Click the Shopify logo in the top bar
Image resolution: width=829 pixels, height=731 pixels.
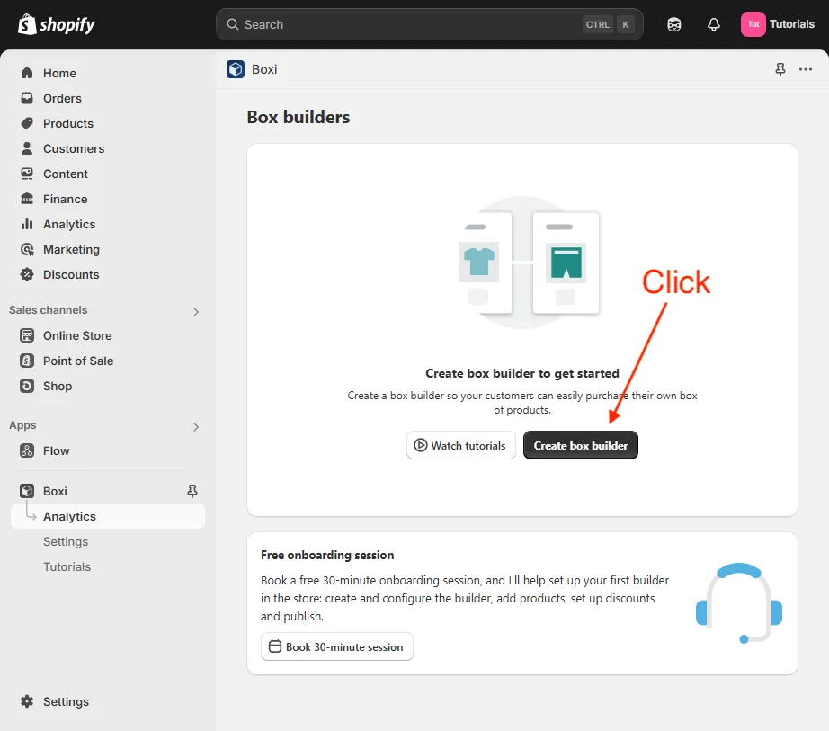(x=56, y=24)
